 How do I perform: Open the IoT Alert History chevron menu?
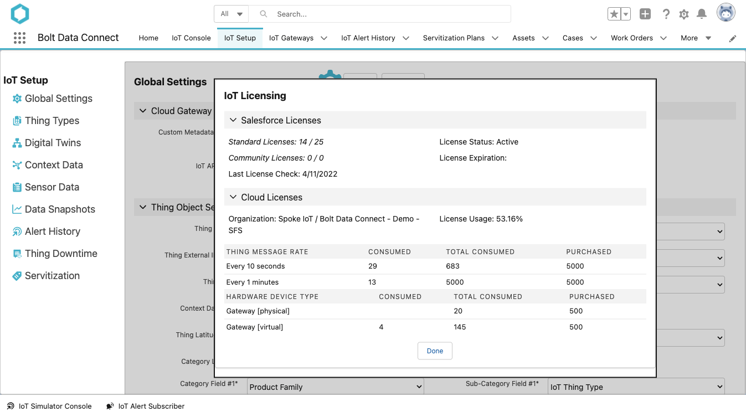click(406, 38)
